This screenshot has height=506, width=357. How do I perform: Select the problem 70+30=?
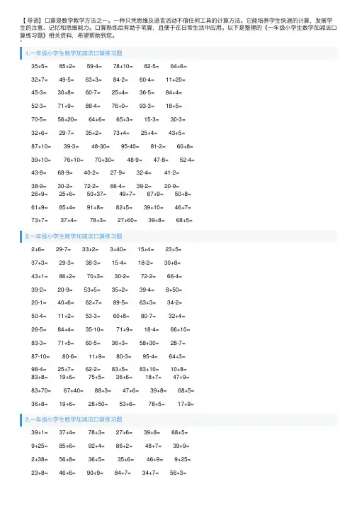(104, 160)
